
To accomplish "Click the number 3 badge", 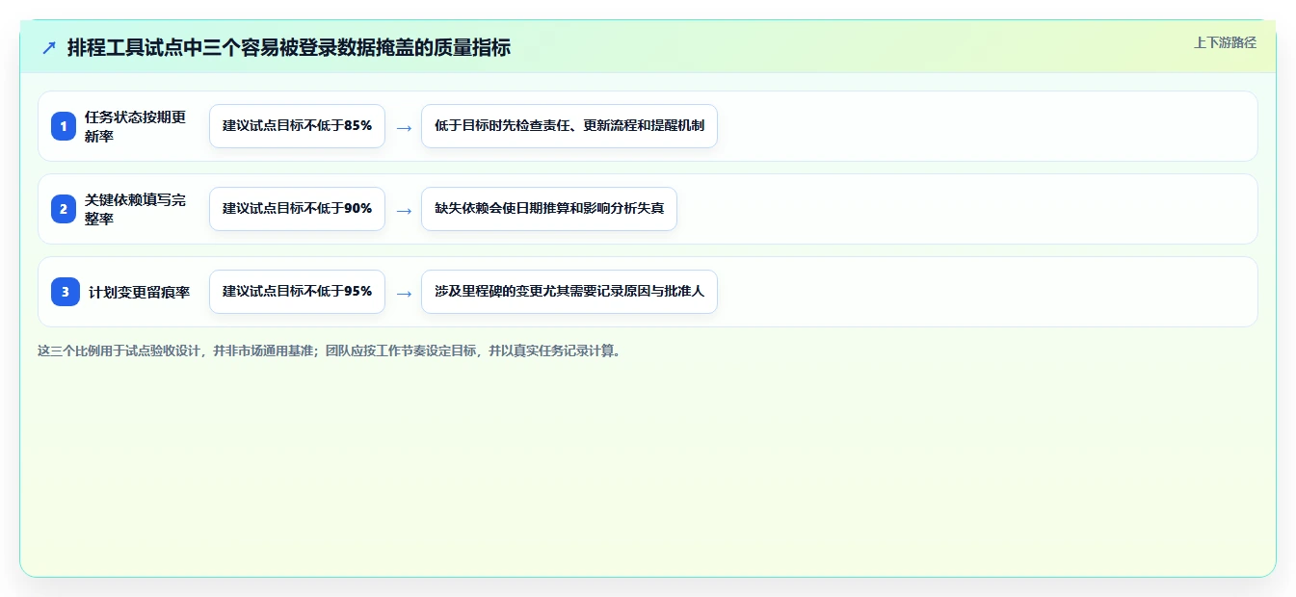I will [x=66, y=292].
